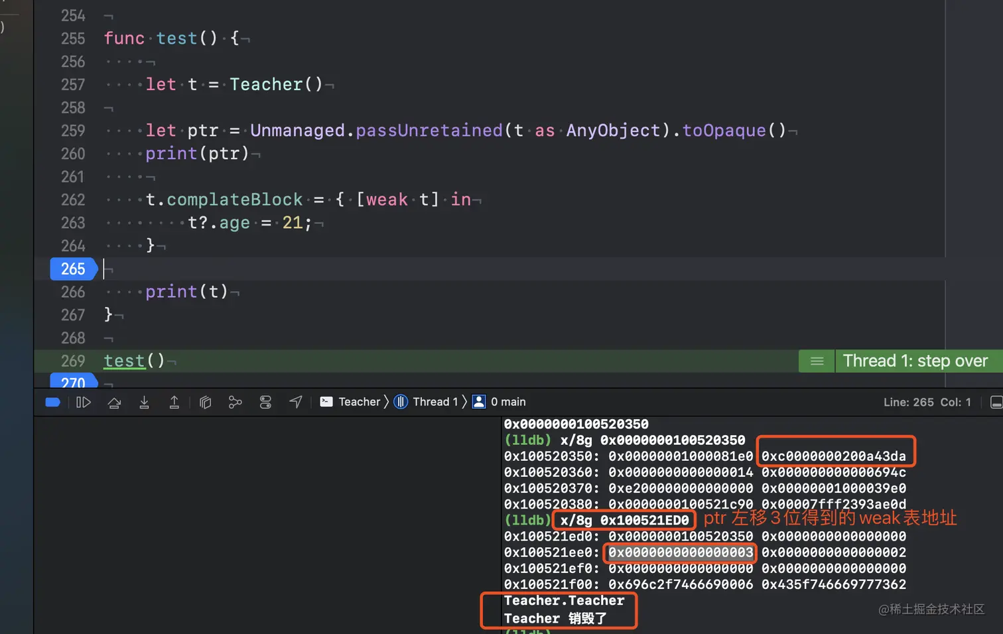This screenshot has width=1003, height=634.
Task: Click the Step Into debugger button
Action: click(x=144, y=402)
